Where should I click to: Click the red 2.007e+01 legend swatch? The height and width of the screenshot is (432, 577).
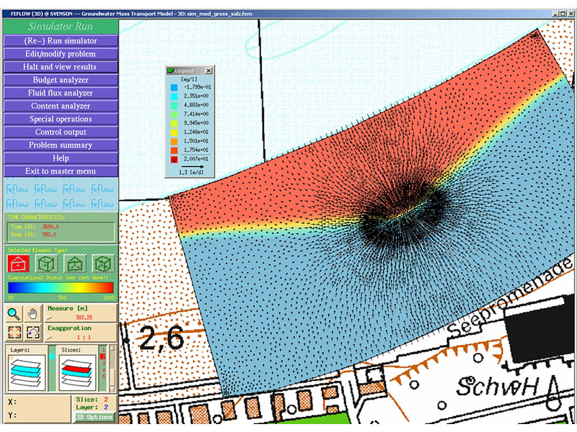[x=173, y=158]
